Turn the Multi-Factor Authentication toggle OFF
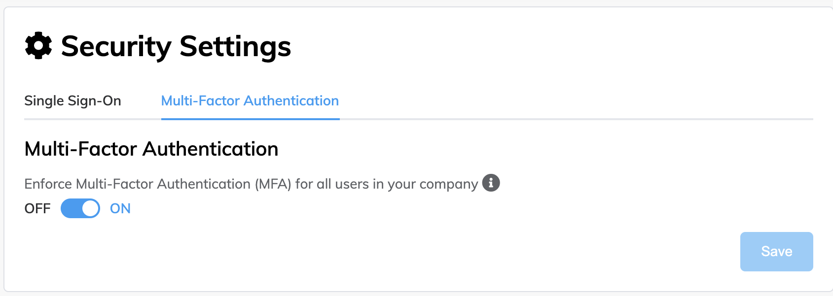 click(80, 208)
